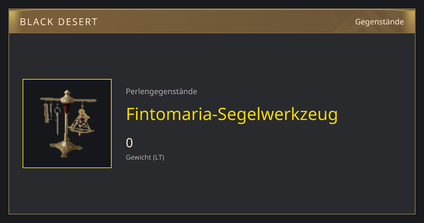This screenshot has width=424, height=223.
Task: Open the Gegenstände link in the header
Action: [x=379, y=22]
